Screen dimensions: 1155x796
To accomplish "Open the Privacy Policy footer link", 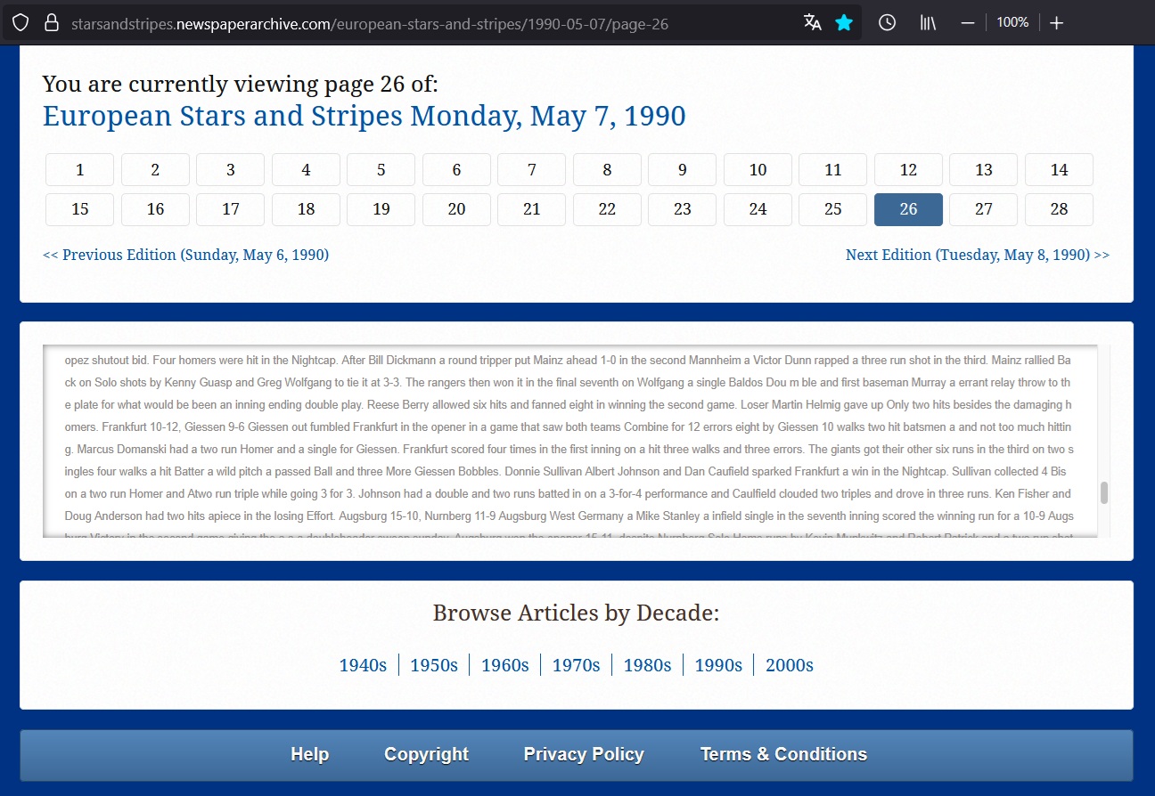I will (584, 754).
